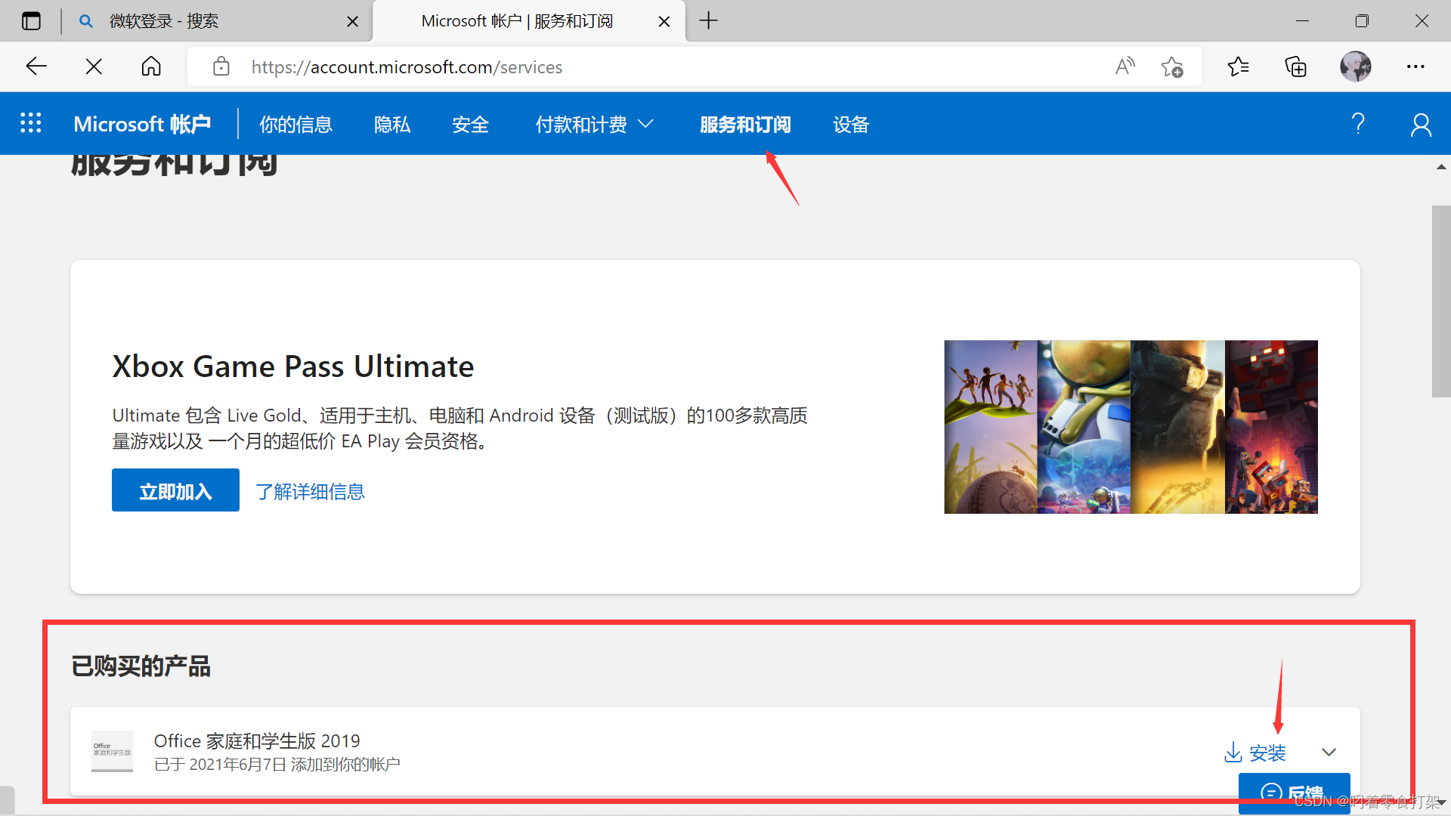This screenshot has height=816, width=1451.
Task: Open the Microsoft app launcher grid
Action: click(31, 123)
